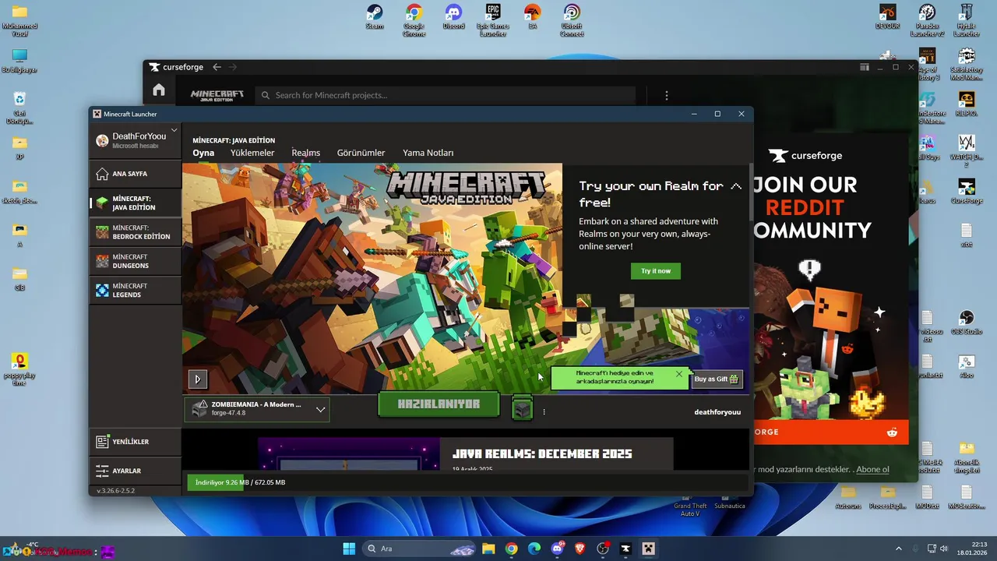The height and width of the screenshot is (561, 997).
Task: Click the taskbar Ara search box
Action: pos(420,549)
